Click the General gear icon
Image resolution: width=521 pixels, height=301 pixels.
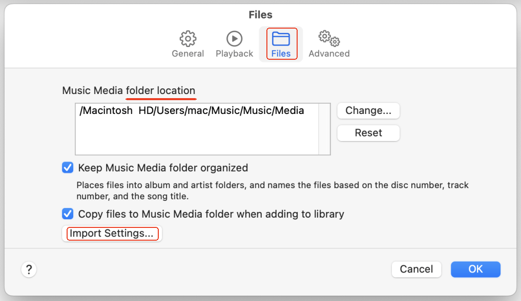pyautogui.click(x=188, y=38)
